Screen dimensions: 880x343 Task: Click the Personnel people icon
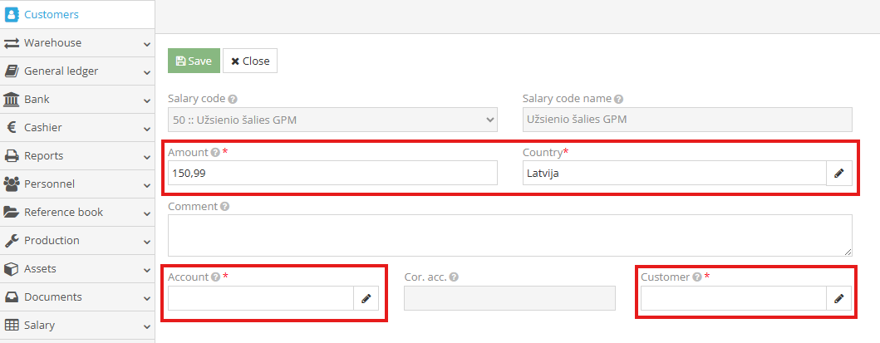click(12, 184)
